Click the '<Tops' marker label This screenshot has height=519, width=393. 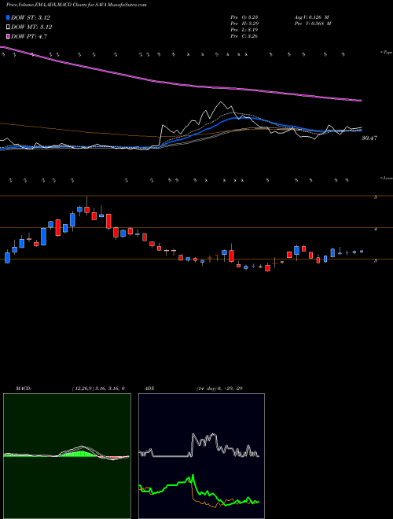[x=386, y=53]
